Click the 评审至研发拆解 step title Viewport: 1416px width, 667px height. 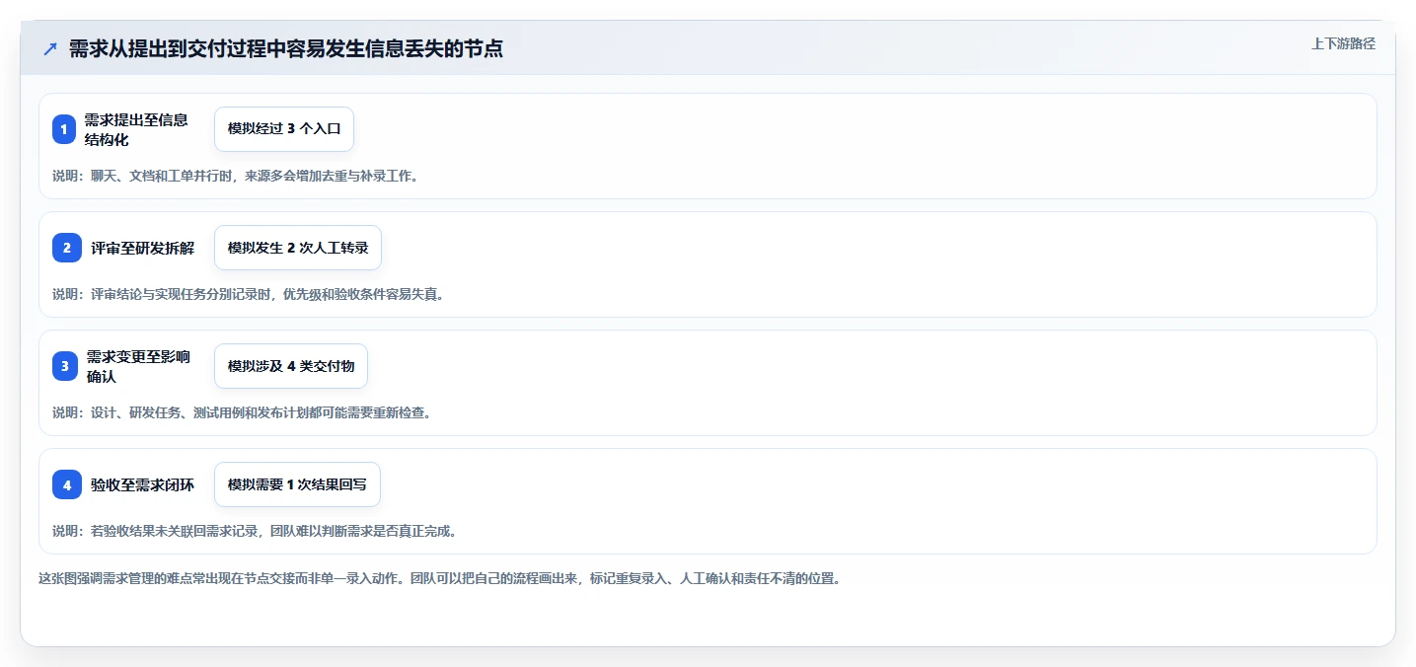[x=142, y=248]
